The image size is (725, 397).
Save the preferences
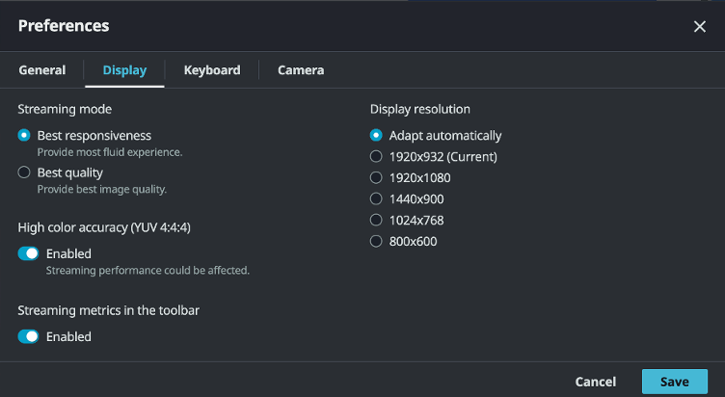(675, 382)
